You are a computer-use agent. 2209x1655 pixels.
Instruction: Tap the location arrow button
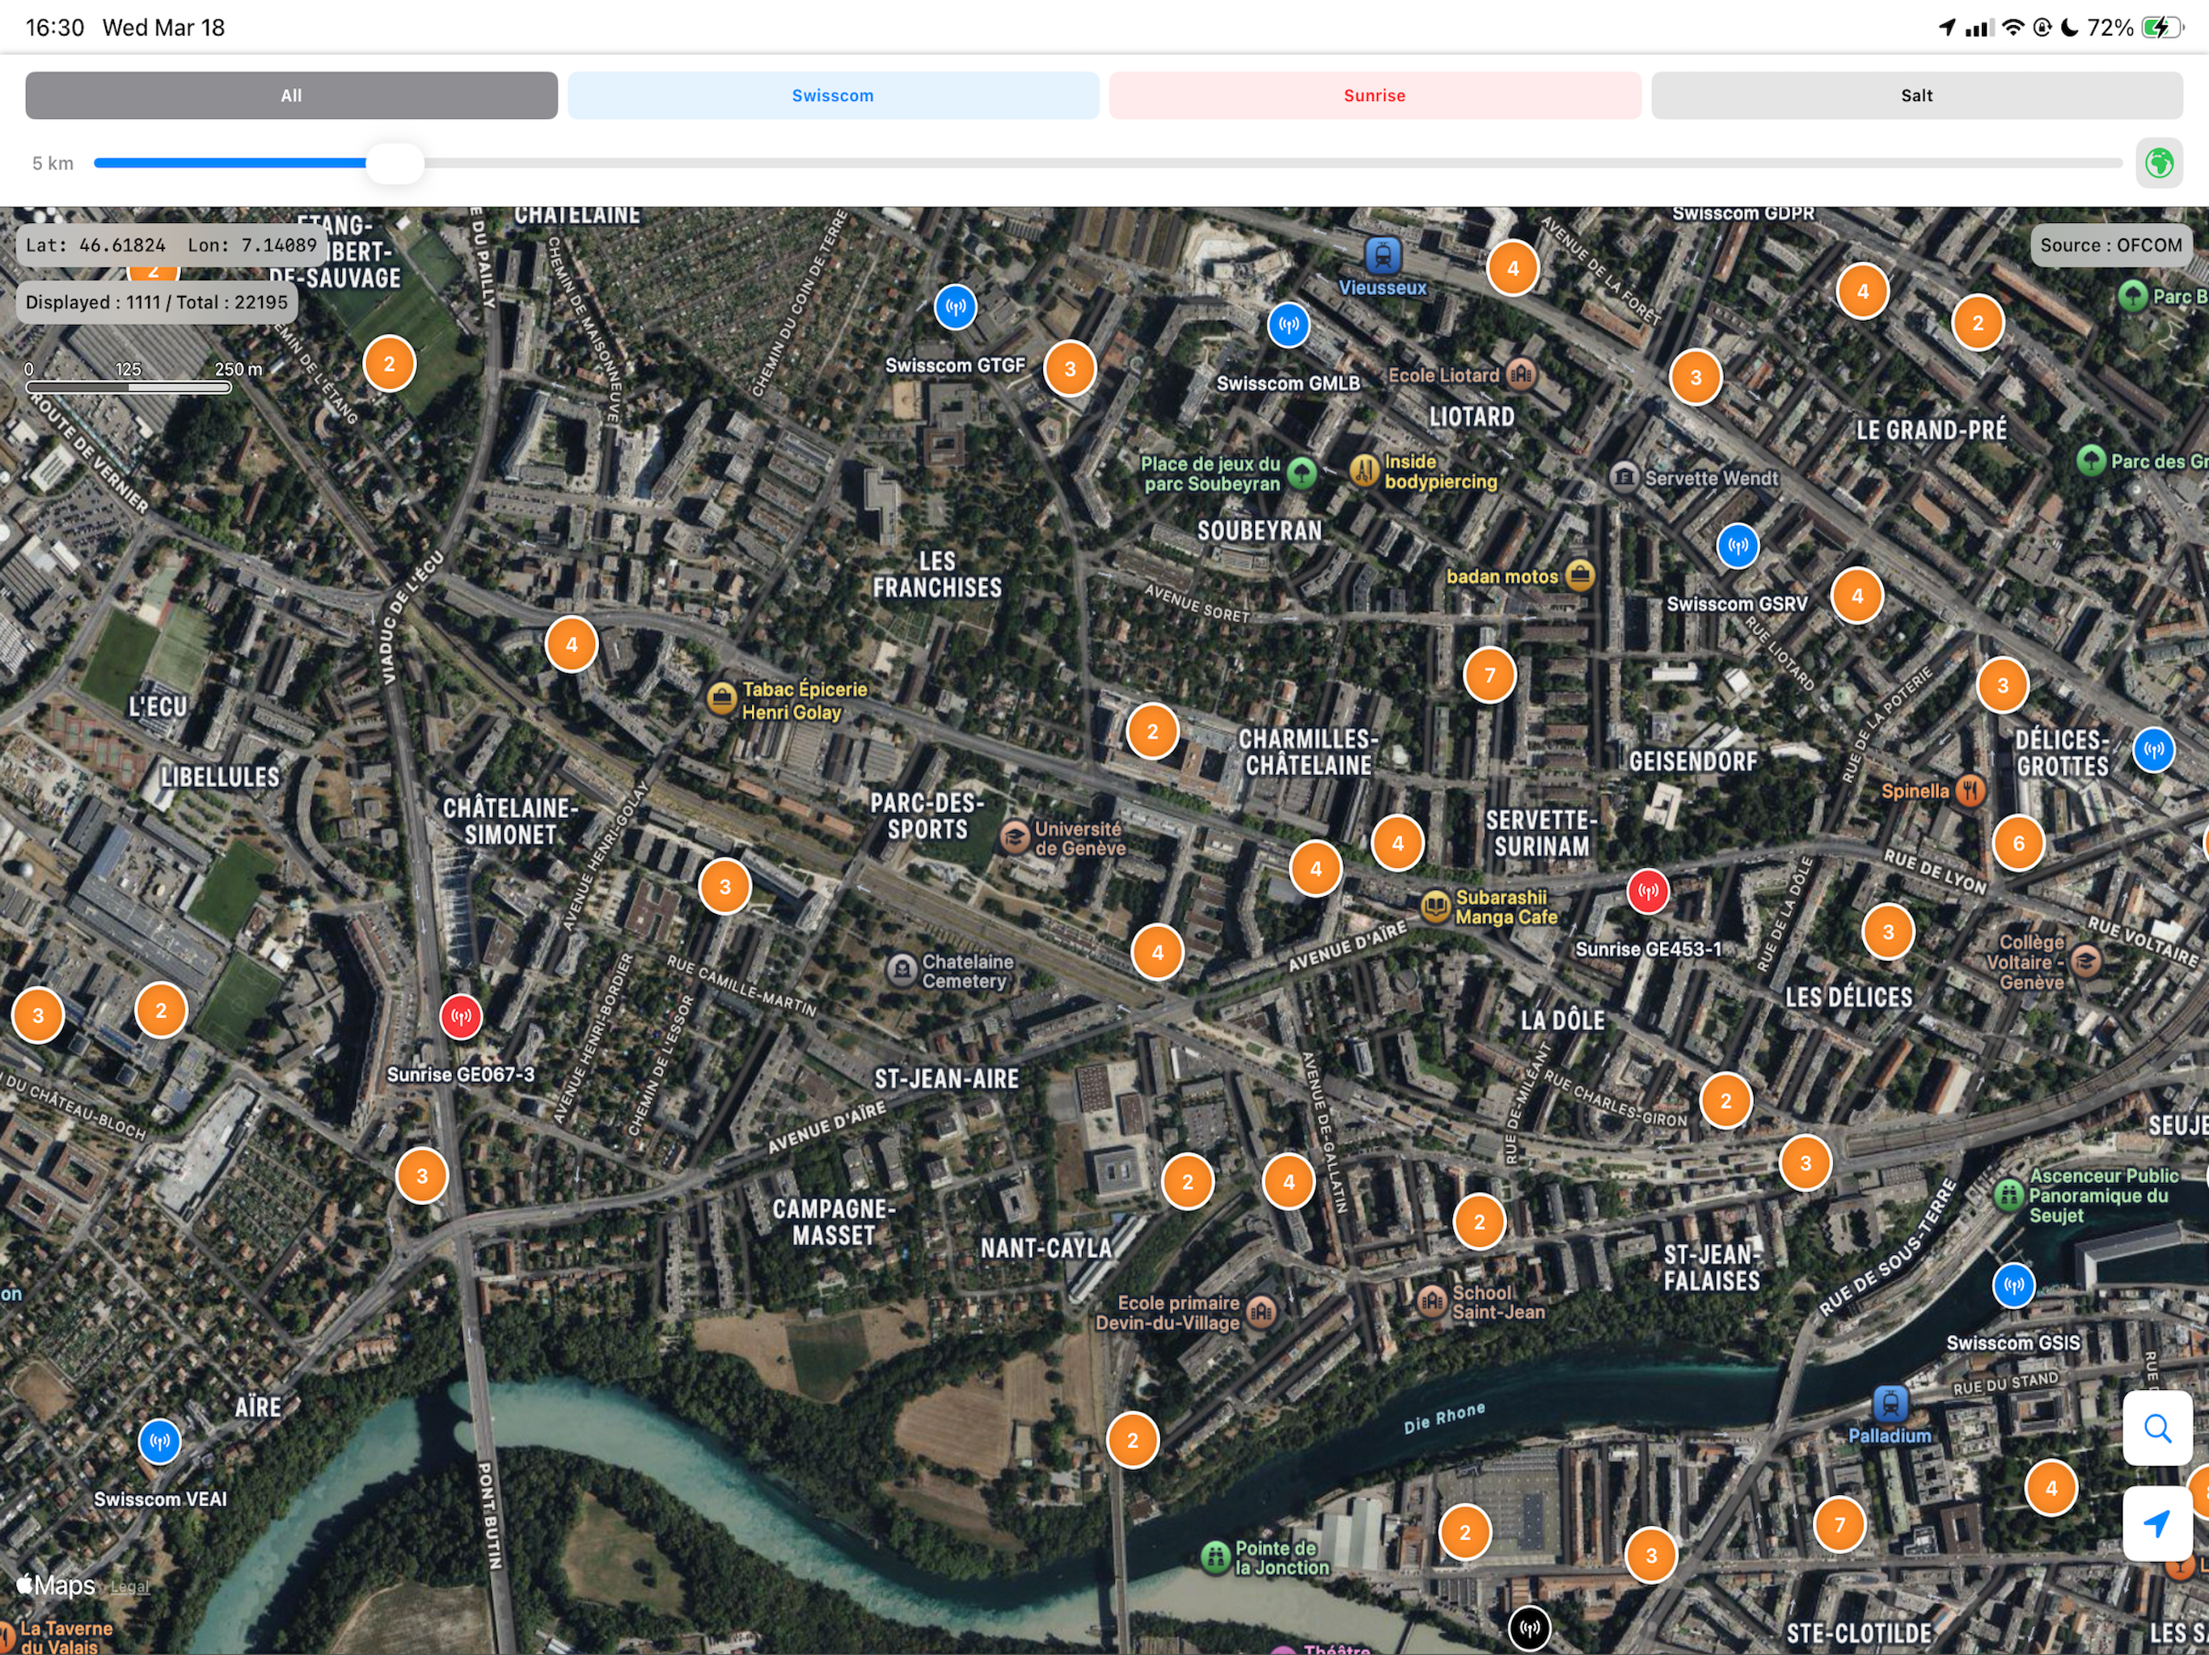coord(2157,1523)
